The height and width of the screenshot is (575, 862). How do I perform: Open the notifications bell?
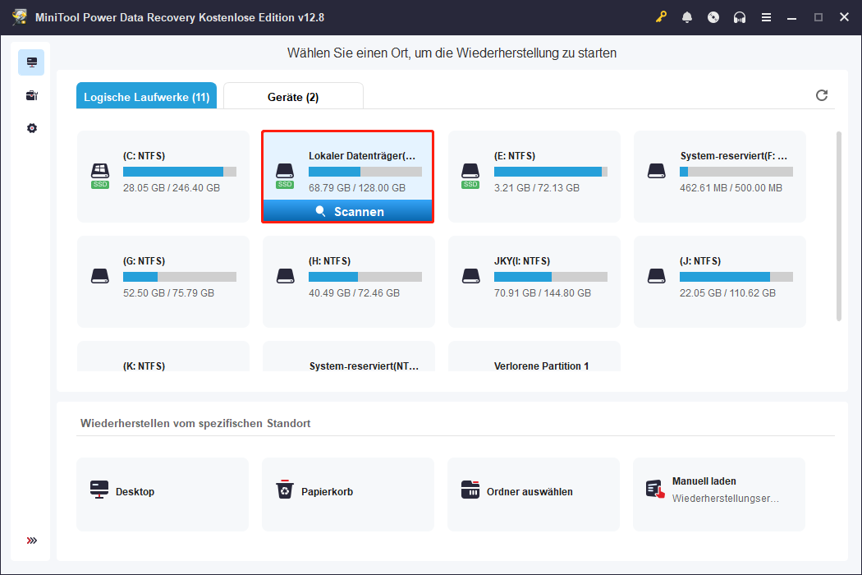(686, 17)
